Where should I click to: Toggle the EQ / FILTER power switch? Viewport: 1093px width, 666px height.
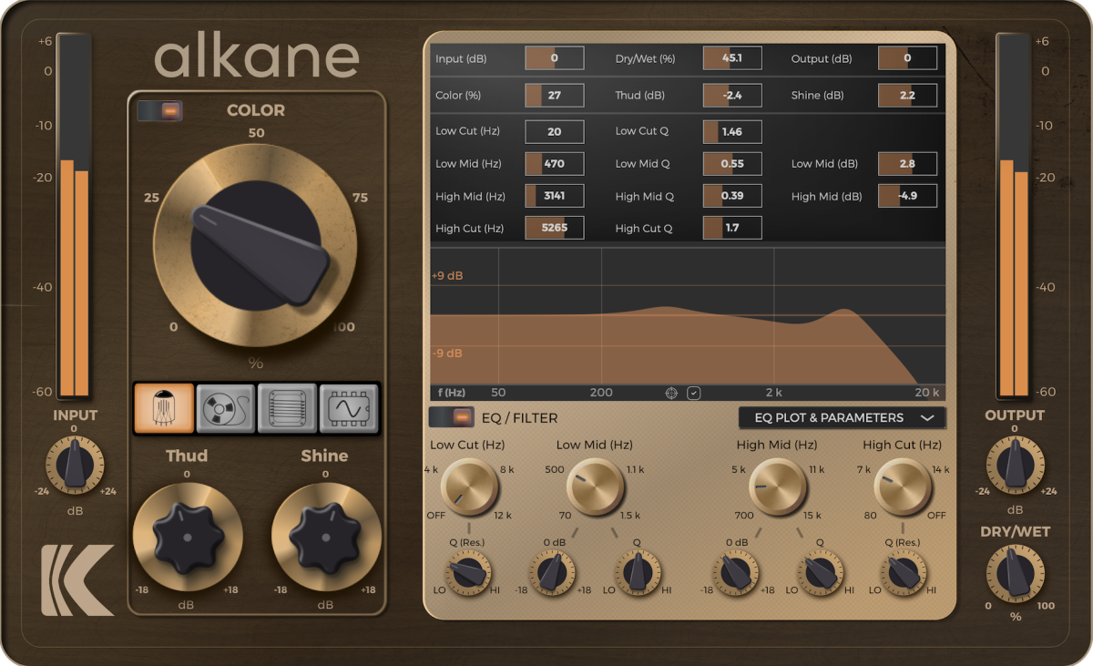click(452, 417)
